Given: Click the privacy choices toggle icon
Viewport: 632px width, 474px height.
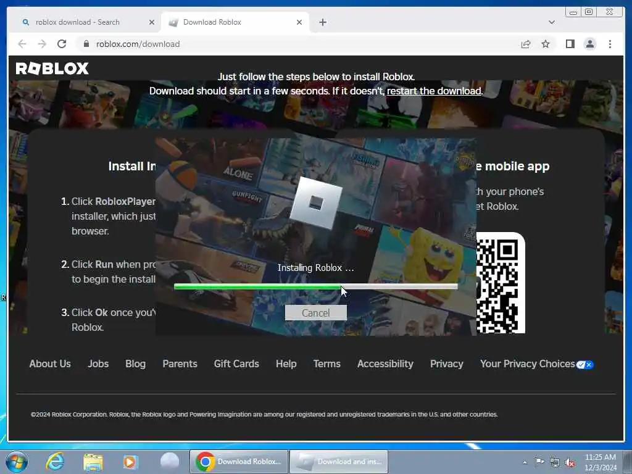Looking at the screenshot, I should click(585, 365).
